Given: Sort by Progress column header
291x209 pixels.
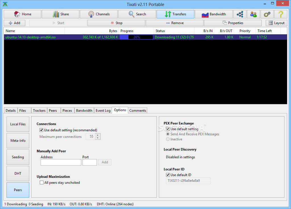Looking at the screenshot, I should pyautogui.click(x=136, y=31).
